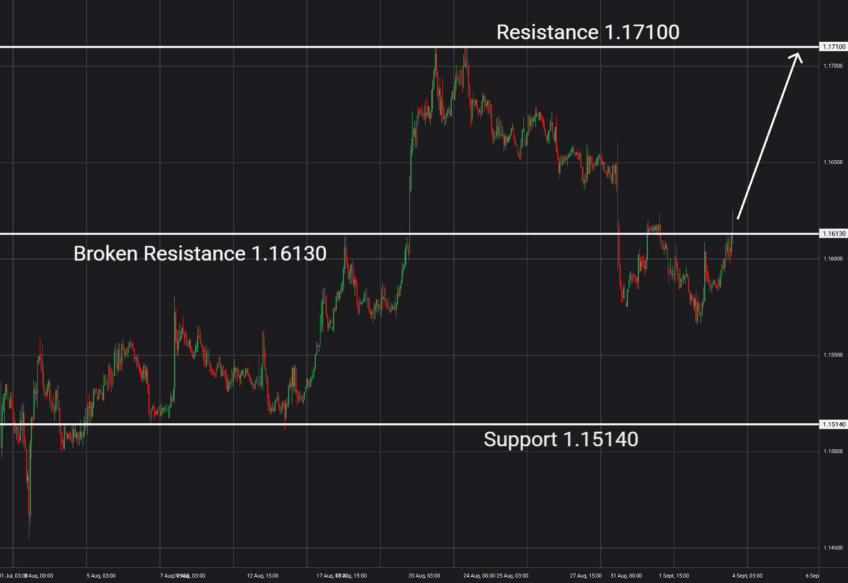Click the 1.17100 price tag on axis

tap(834, 47)
